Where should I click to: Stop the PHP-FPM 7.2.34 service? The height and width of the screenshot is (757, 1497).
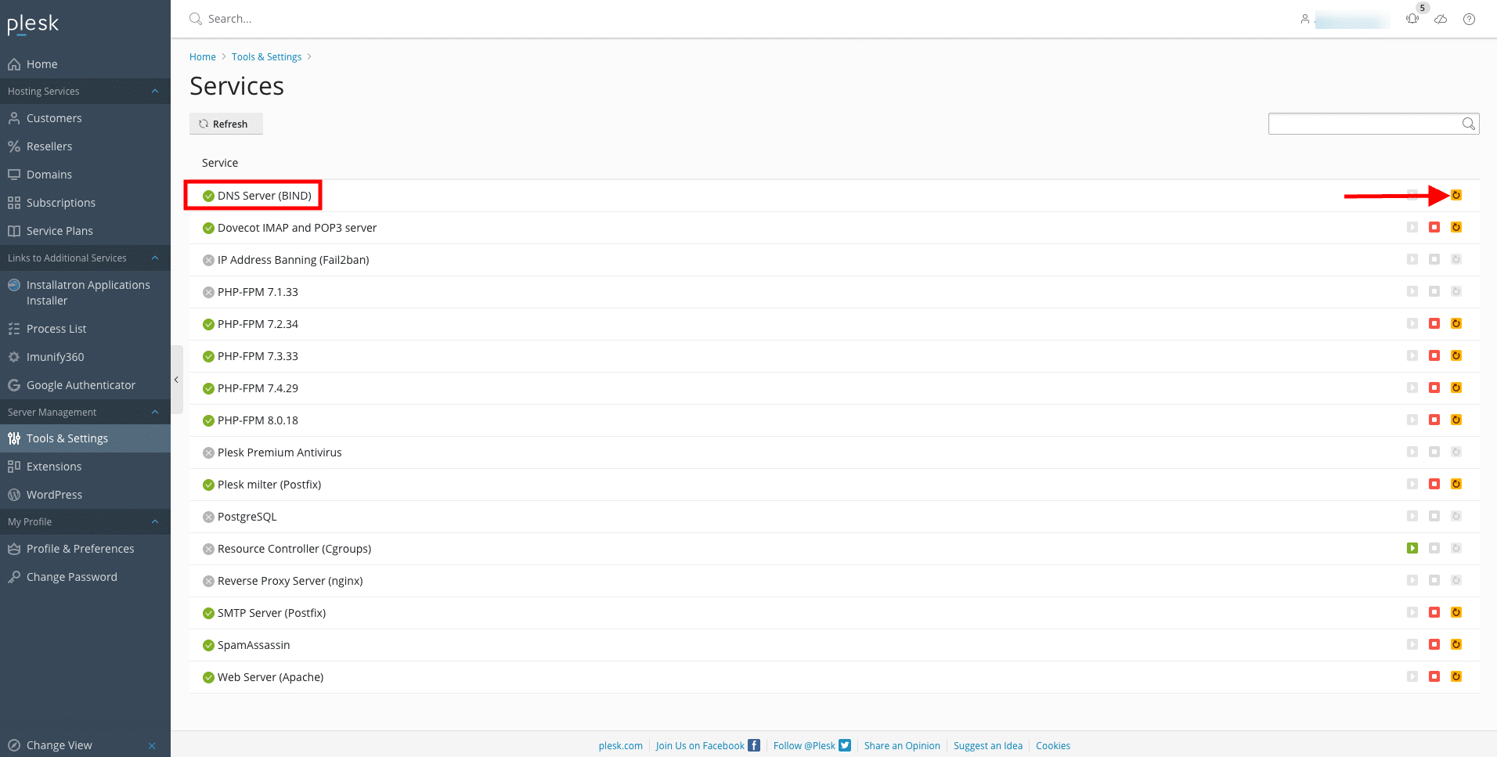click(1434, 323)
